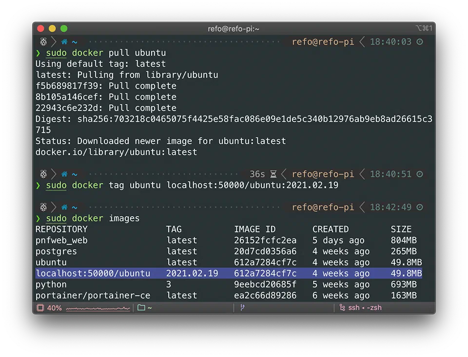
Task: Click the clock icon beside 18:40:03
Action: [419, 41]
